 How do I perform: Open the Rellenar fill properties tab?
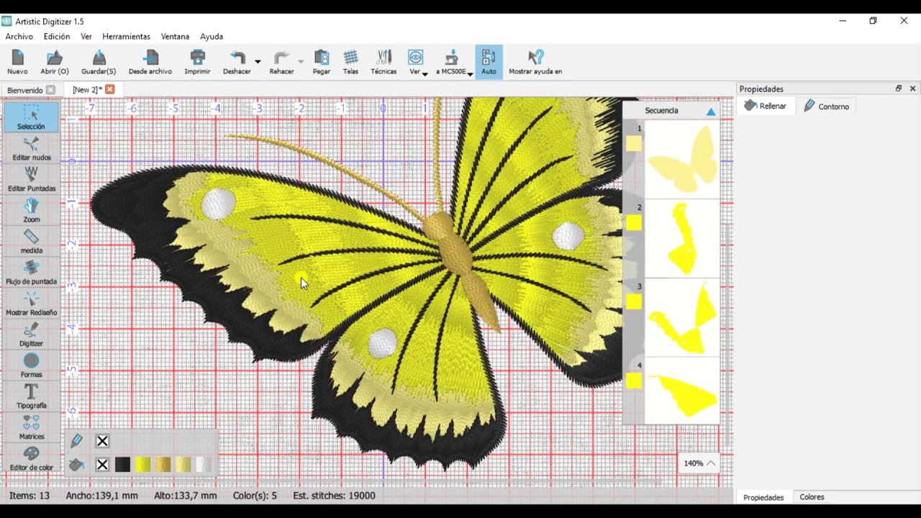click(x=766, y=106)
